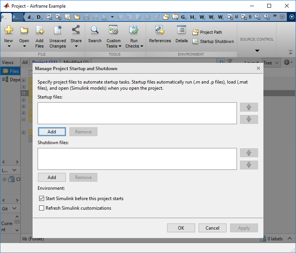Click Add under Startup files
The image size is (296, 253).
(52, 131)
